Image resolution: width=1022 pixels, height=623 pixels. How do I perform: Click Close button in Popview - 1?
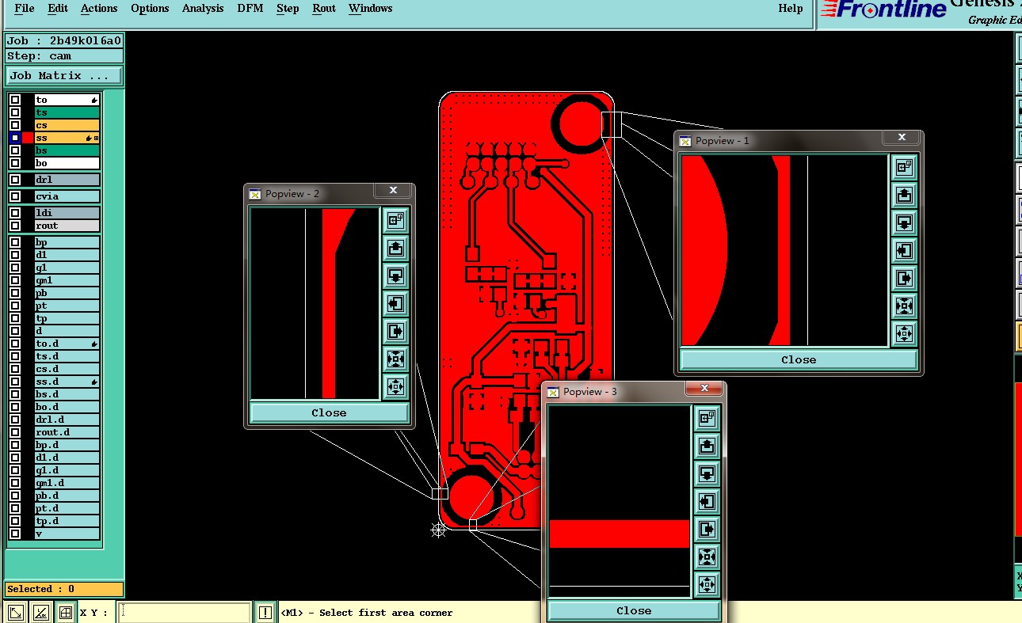(799, 359)
